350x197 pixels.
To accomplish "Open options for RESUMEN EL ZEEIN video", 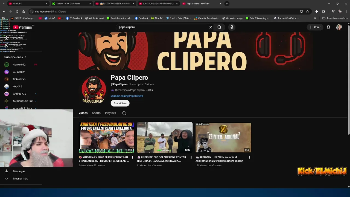I will click(250, 158).
